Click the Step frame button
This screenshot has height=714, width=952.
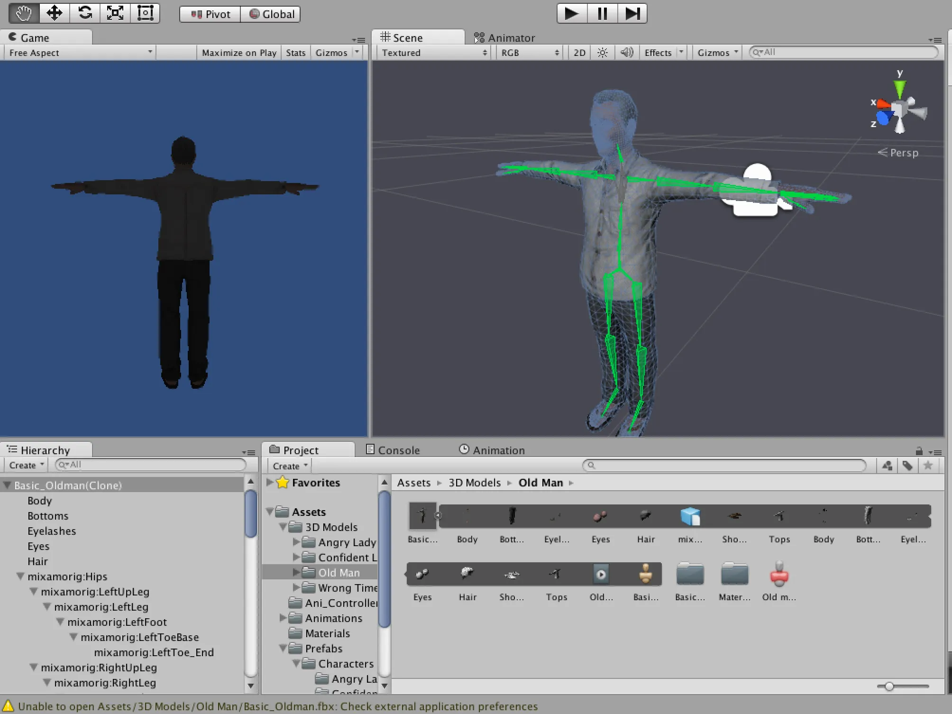(x=632, y=13)
